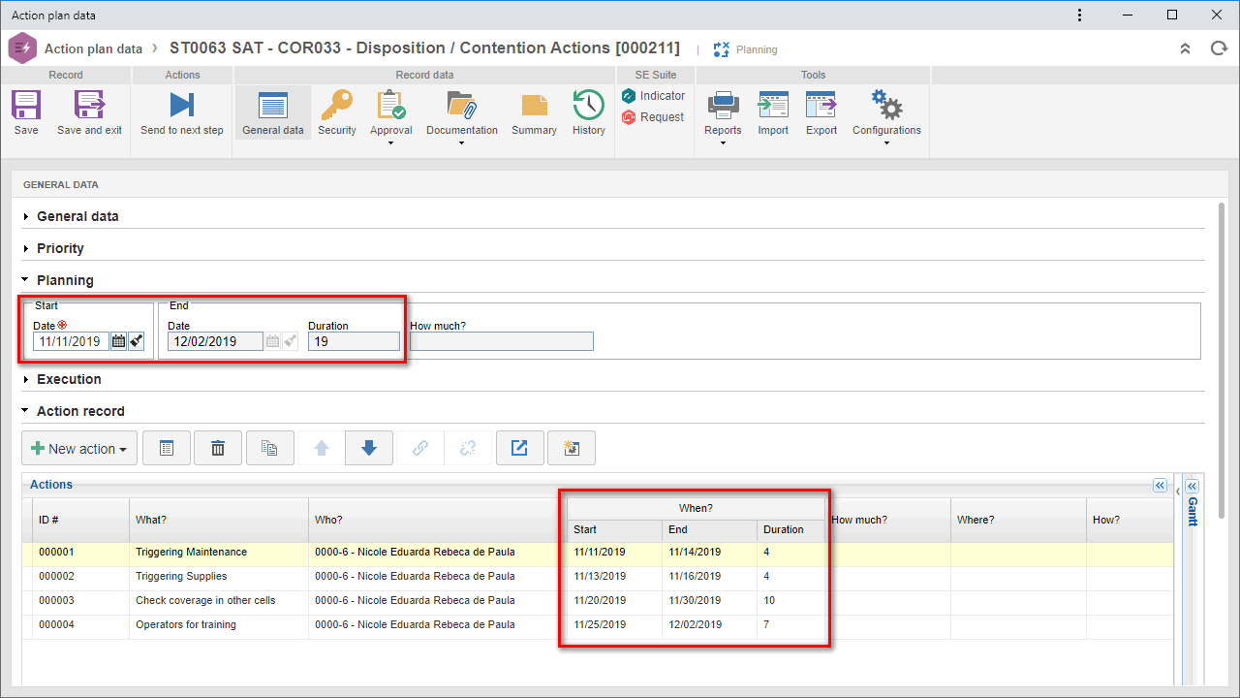Click the open in new window icon
Viewport: 1240px width, 698px height.
pos(519,449)
